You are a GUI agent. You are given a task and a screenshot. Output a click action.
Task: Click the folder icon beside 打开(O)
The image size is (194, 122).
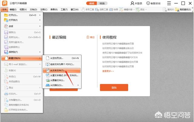pyautogui.click(x=6, y=15)
